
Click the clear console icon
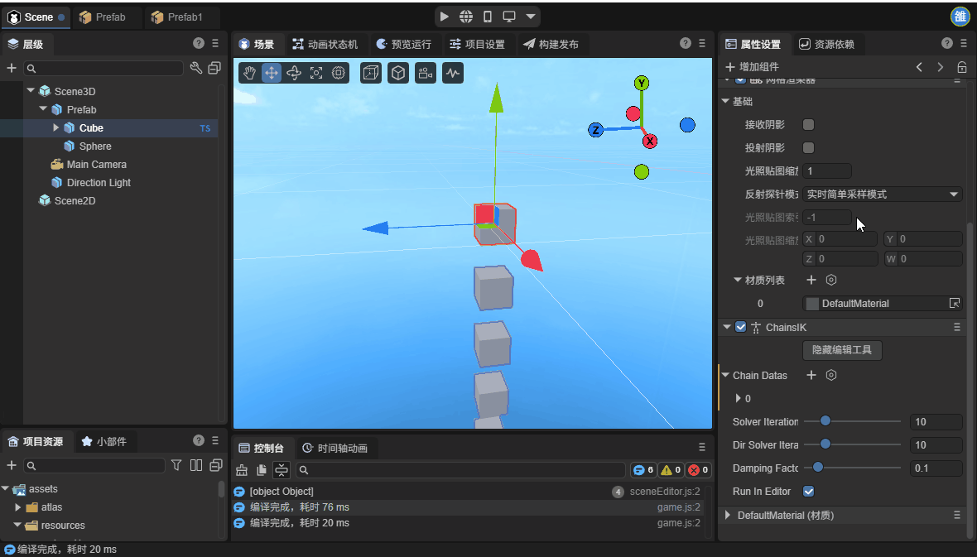(x=242, y=470)
